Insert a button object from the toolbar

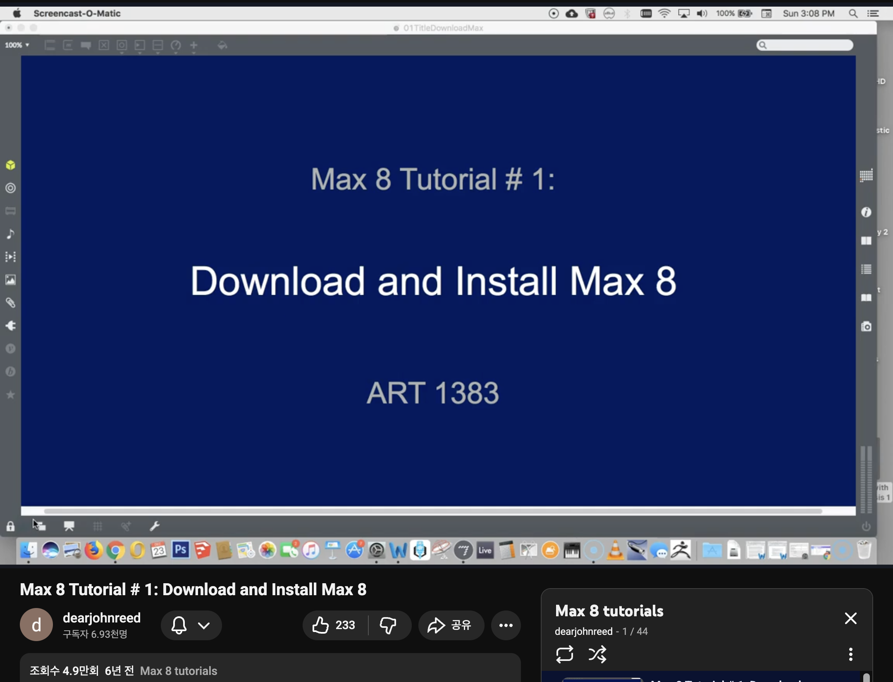[x=121, y=46]
